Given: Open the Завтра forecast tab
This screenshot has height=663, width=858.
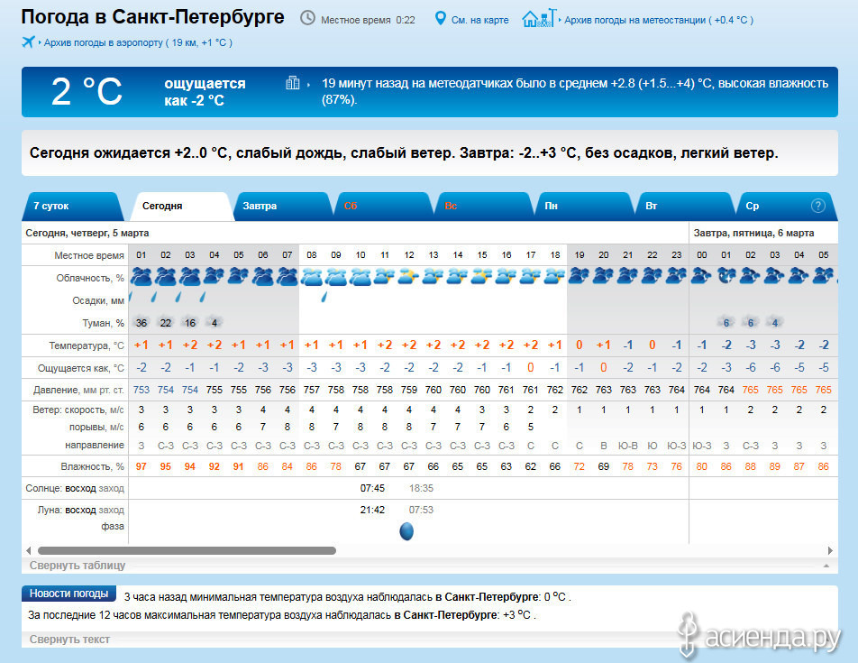Looking at the screenshot, I should pyautogui.click(x=260, y=206).
